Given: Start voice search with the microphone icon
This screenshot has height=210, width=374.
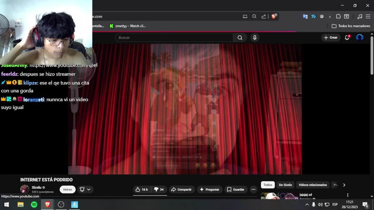Looking at the screenshot, I should pos(255,38).
